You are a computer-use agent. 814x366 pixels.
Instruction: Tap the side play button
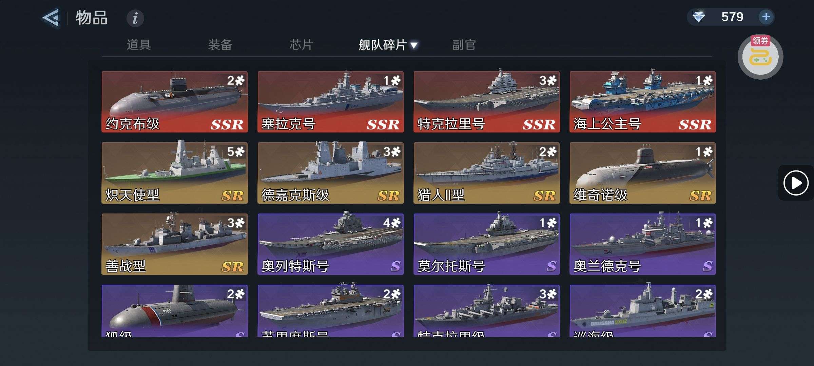(x=796, y=183)
